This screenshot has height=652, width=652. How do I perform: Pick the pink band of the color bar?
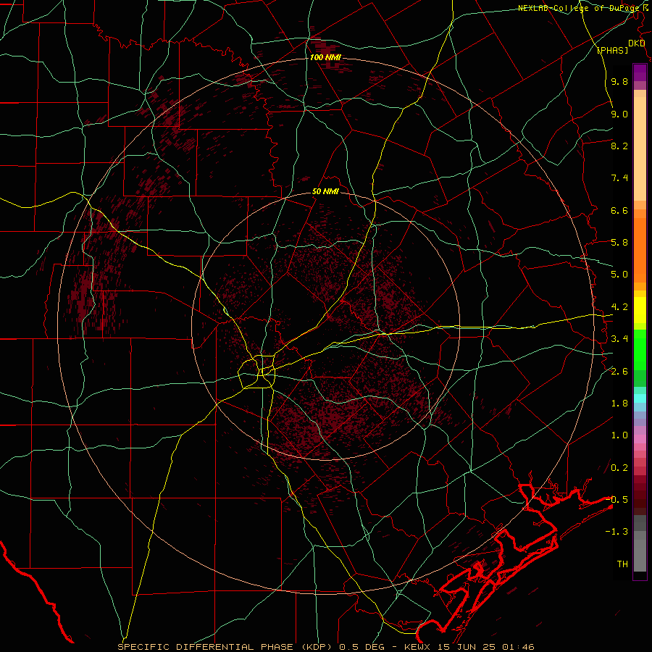point(640,439)
